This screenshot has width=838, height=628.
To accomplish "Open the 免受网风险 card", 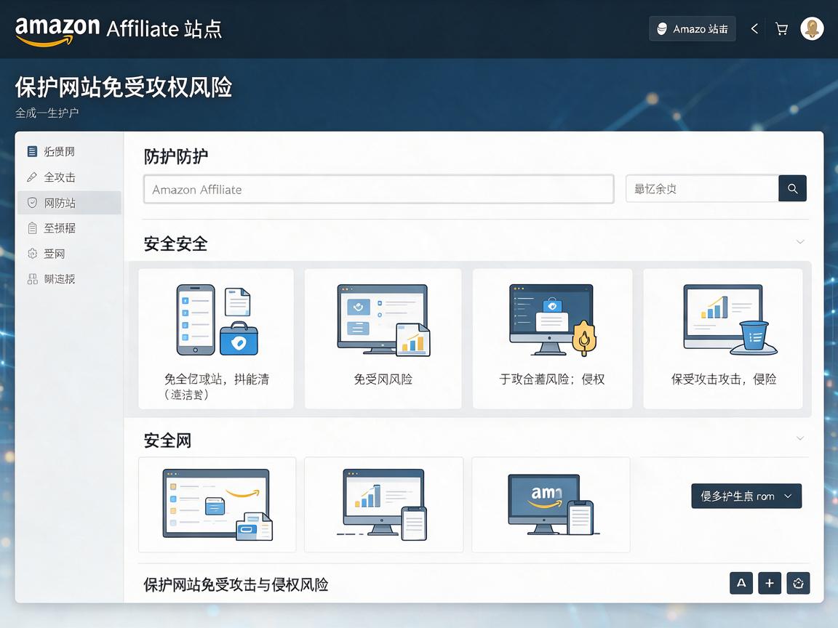I will coord(383,339).
